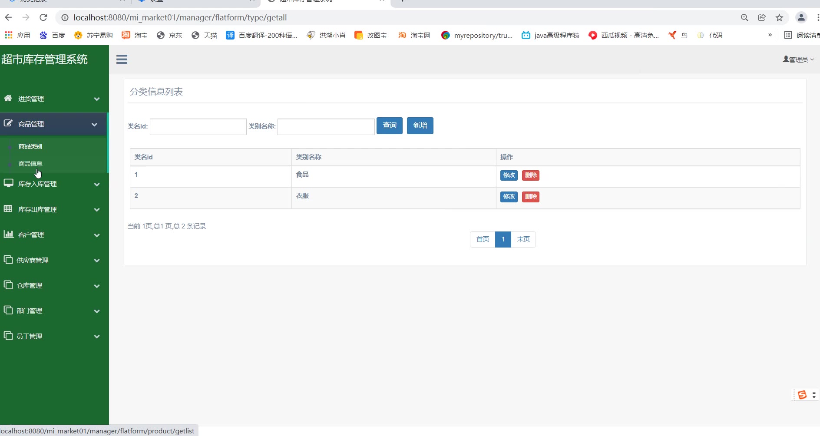
Task: Open the 阅读清单 reading list
Action: (802, 35)
